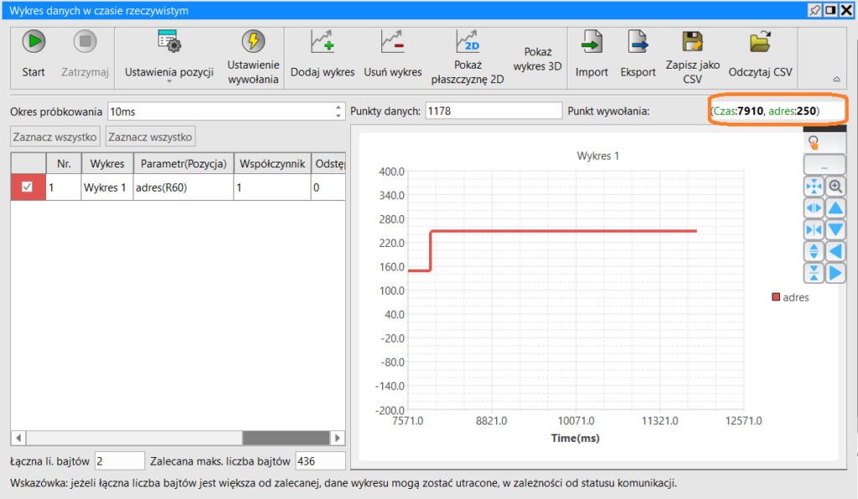The width and height of the screenshot is (858, 499).
Task: Click the red adres legend swatch
Action: click(775, 296)
